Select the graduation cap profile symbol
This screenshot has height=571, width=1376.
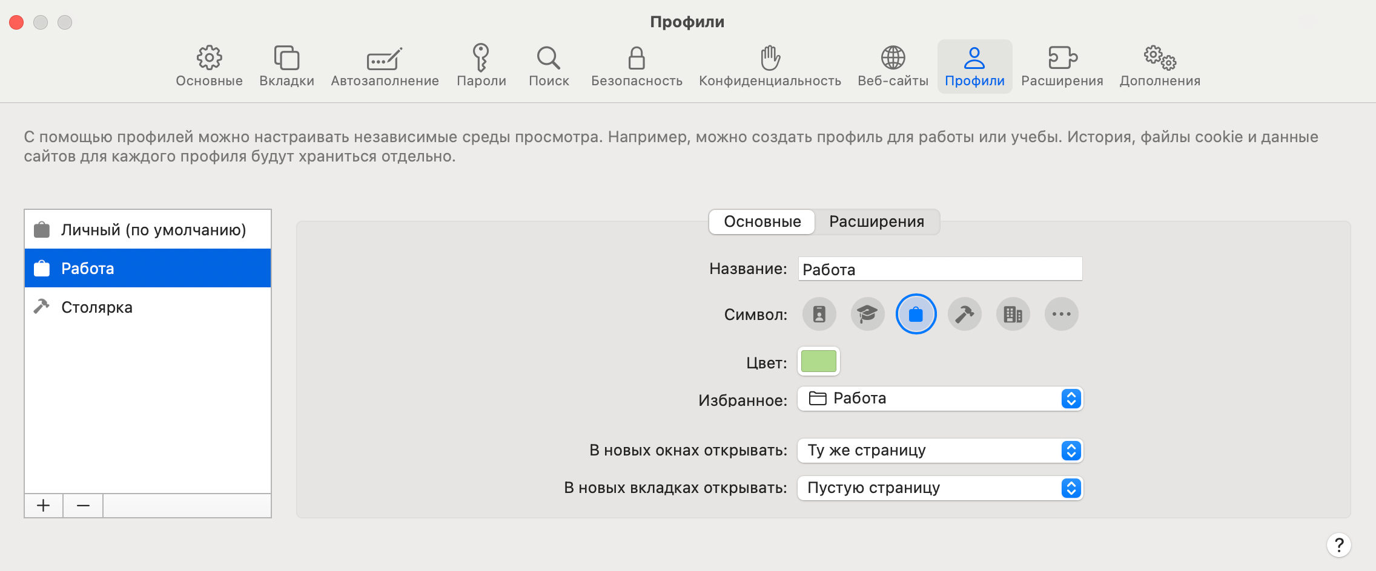(x=868, y=314)
